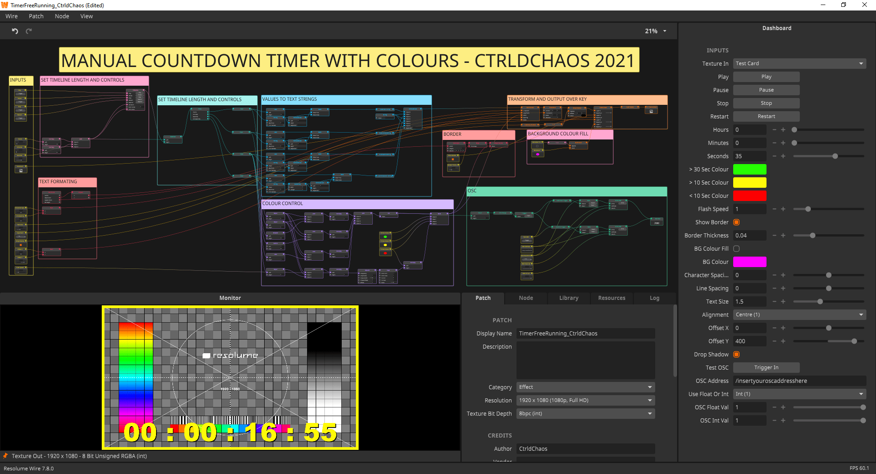Disable Drop Shadow
The width and height of the screenshot is (876, 474).
736,354
